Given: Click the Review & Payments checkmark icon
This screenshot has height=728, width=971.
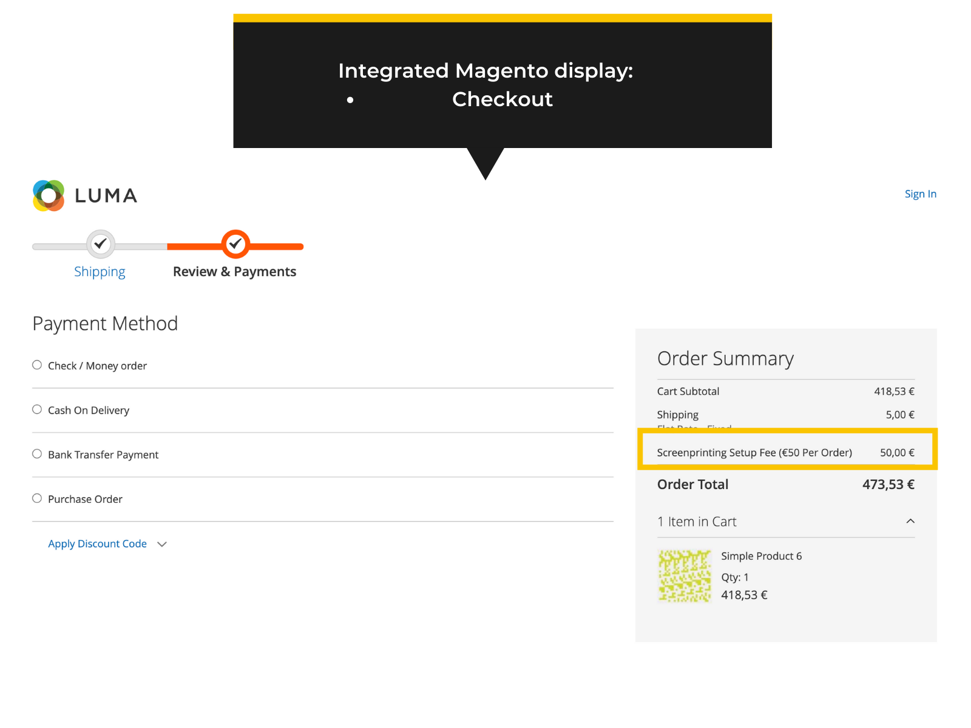Looking at the screenshot, I should (x=235, y=244).
